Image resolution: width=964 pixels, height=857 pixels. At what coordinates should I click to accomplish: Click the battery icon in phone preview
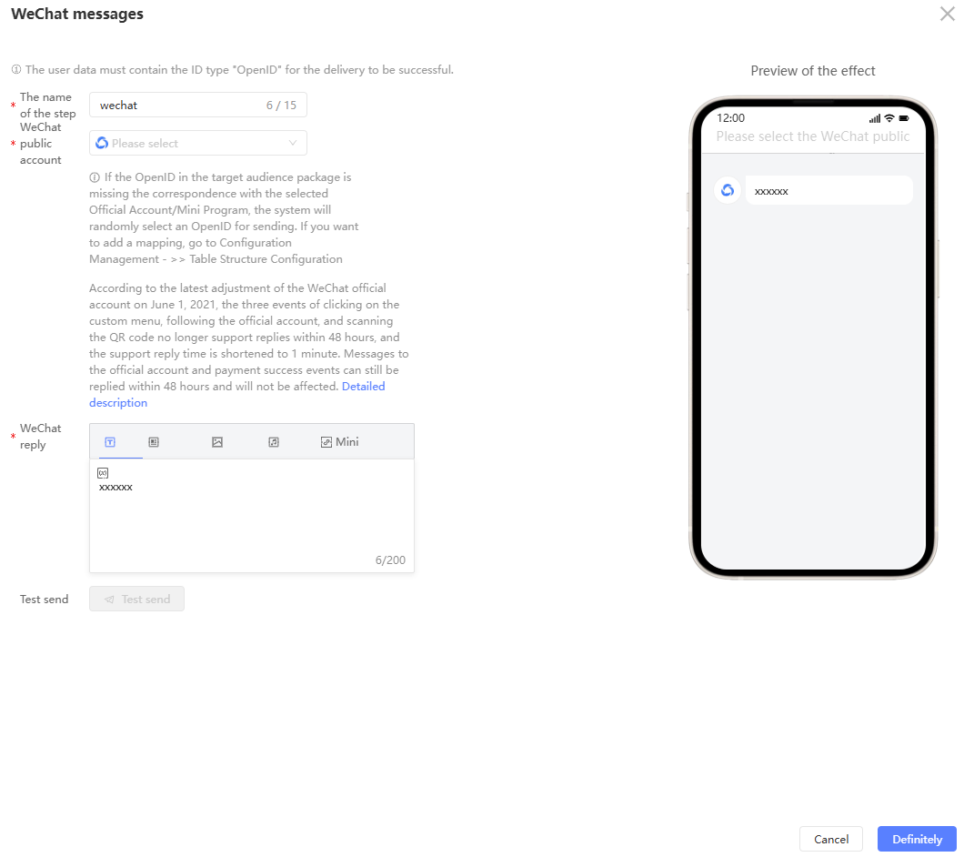click(904, 118)
